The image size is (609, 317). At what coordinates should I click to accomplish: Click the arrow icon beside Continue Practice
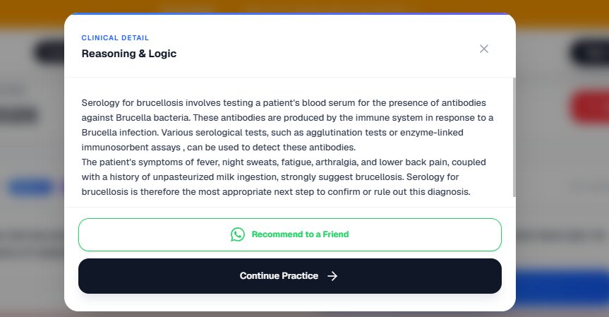point(332,276)
